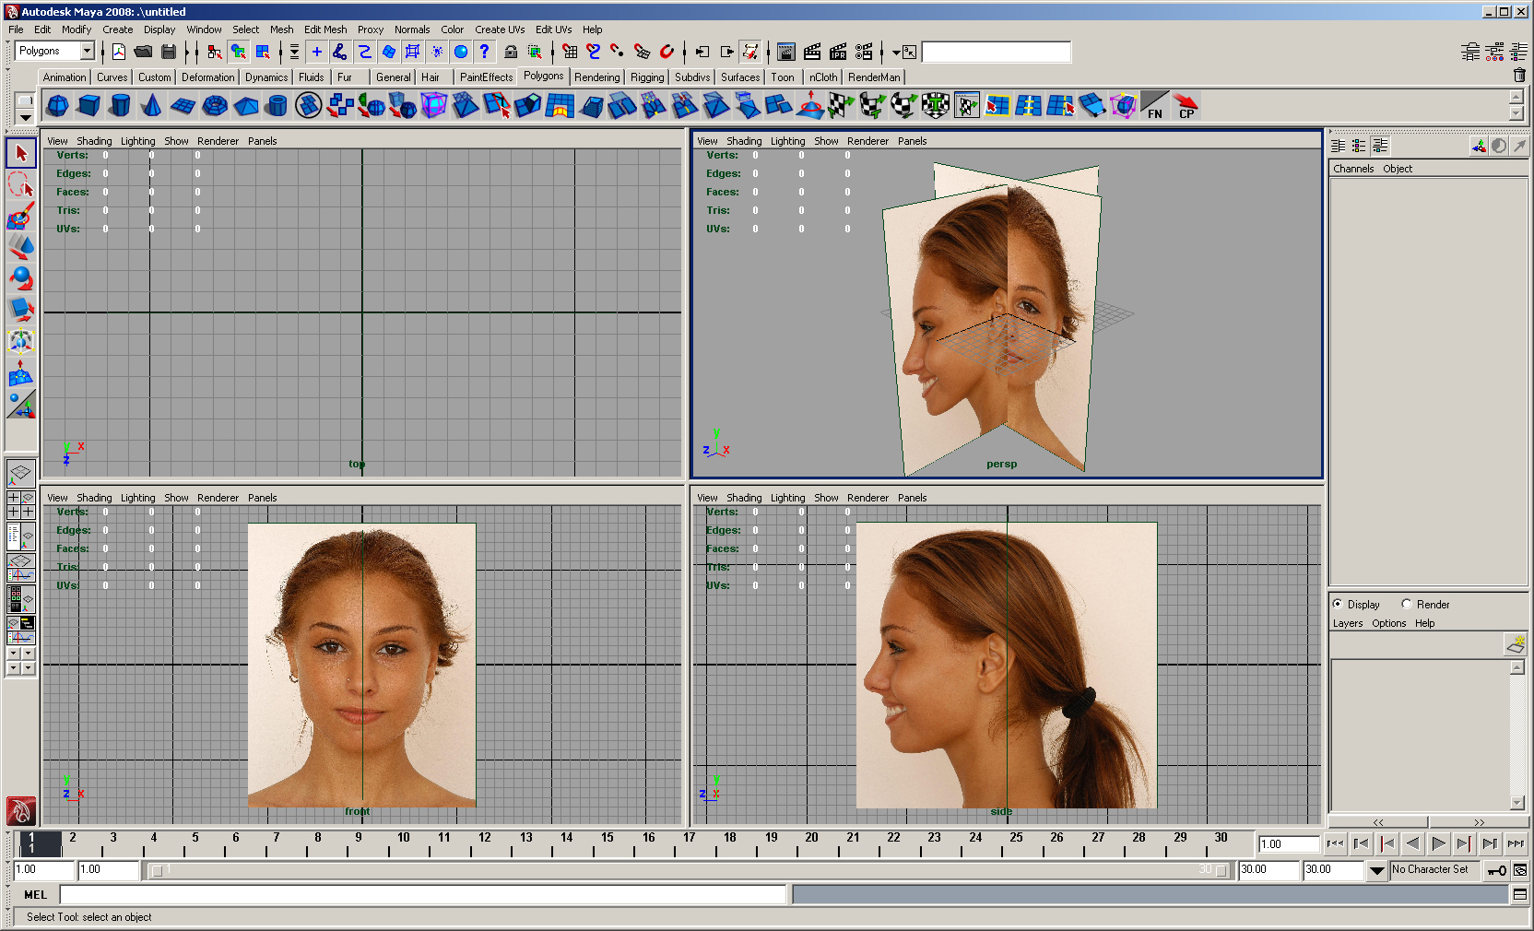Expand the shelf options down arrow menu
The width and height of the screenshot is (1534, 931).
click(25, 117)
